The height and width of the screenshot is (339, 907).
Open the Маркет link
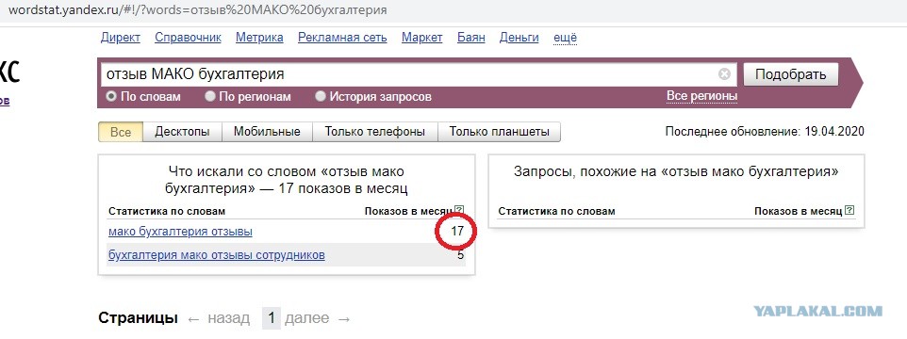tap(422, 38)
